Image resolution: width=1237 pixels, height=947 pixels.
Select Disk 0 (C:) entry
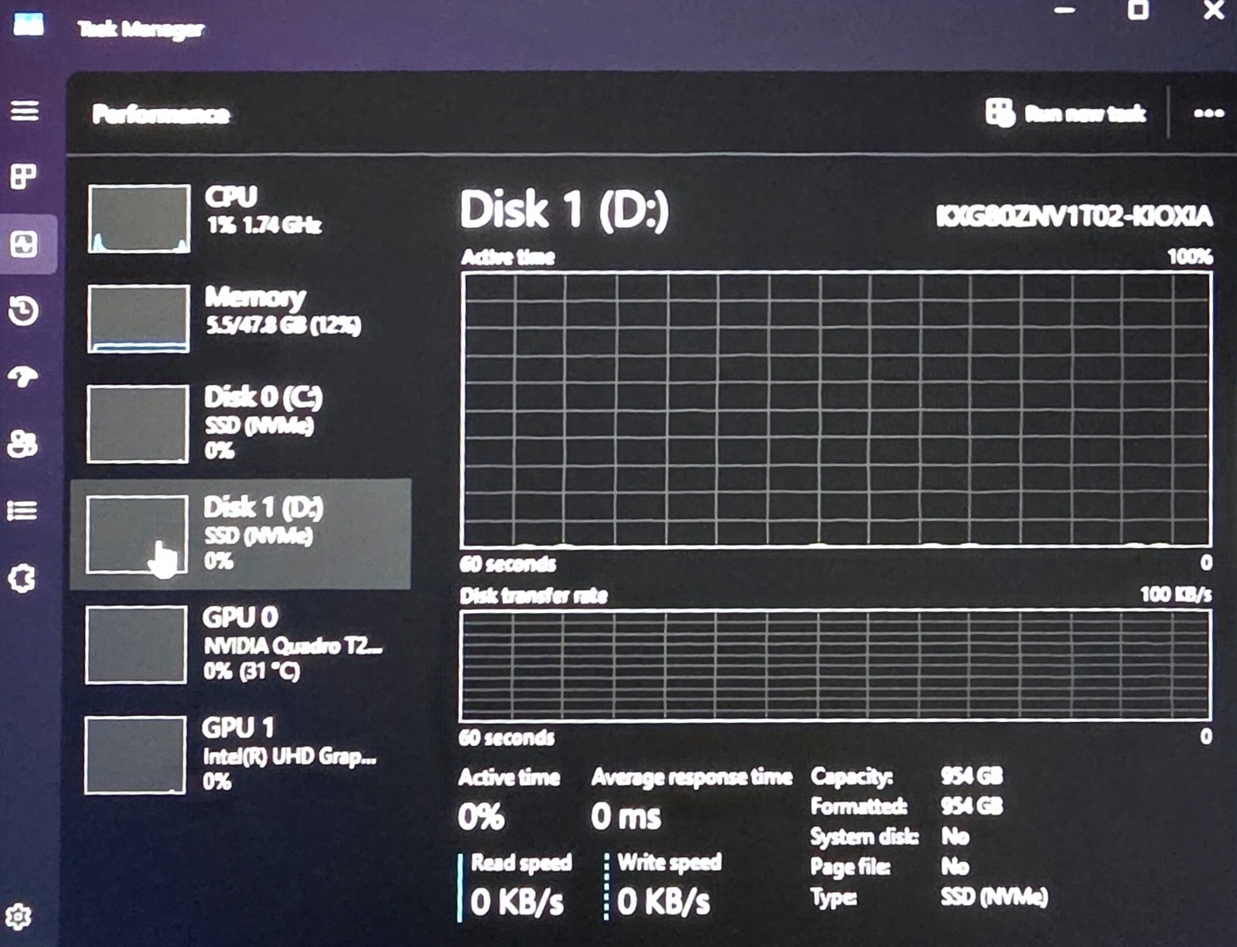tap(241, 424)
